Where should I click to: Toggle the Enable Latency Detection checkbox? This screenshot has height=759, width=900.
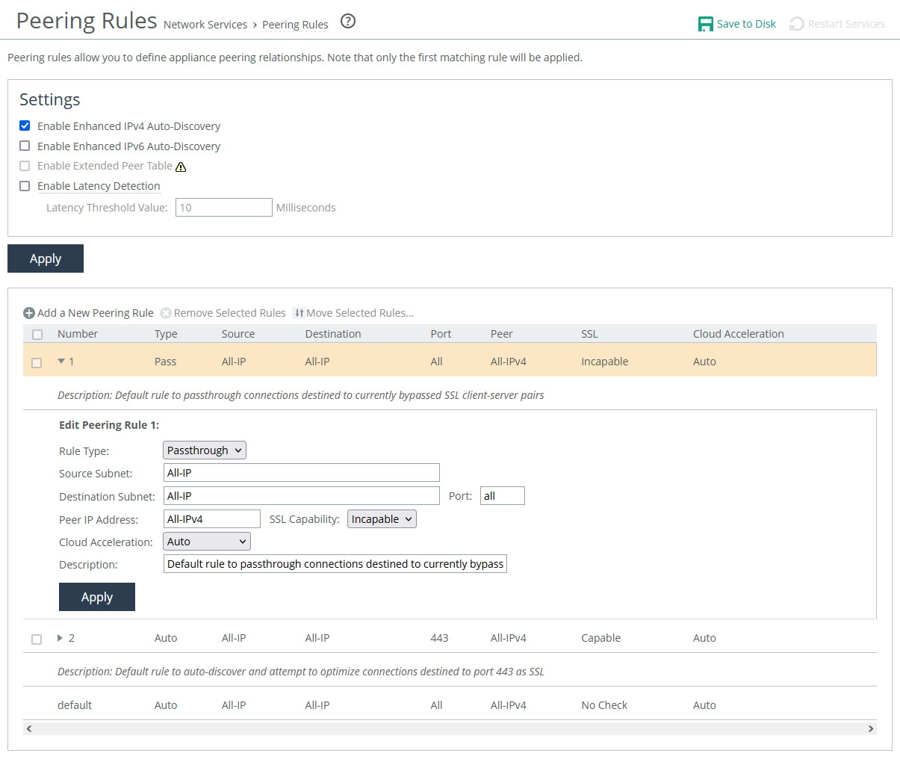tap(25, 186)
